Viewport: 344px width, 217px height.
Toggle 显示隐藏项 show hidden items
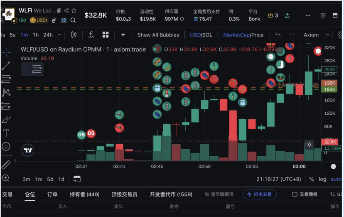[219, 194]
